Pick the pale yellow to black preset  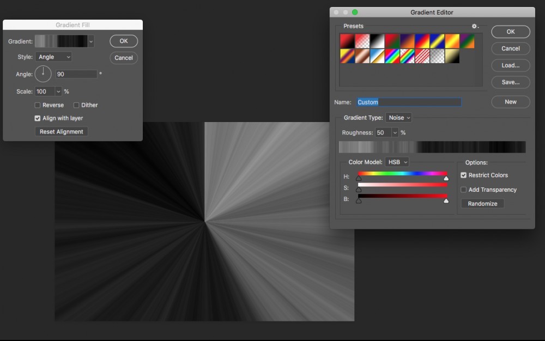coord(452,56)
